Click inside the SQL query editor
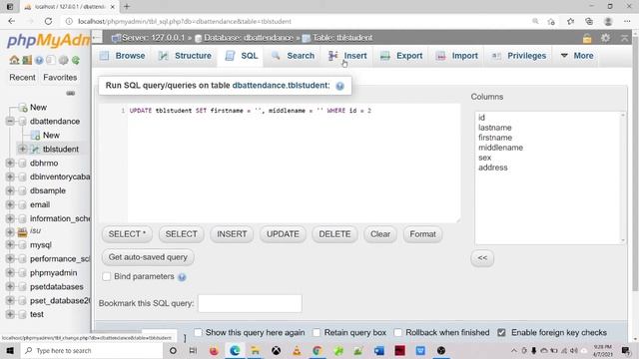The width and height of the screenshot is (639, 359). click(294, 163)
